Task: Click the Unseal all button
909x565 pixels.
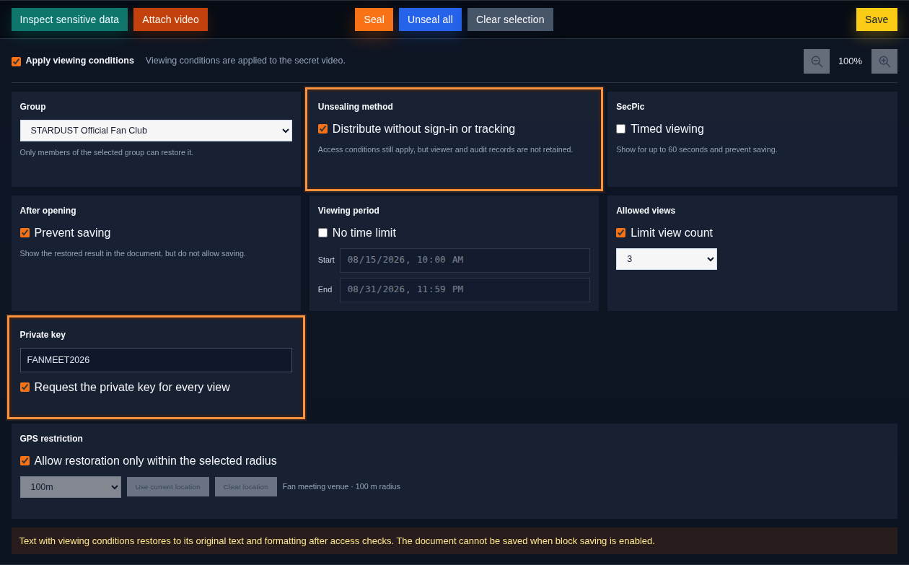Action: pos(430,19)
